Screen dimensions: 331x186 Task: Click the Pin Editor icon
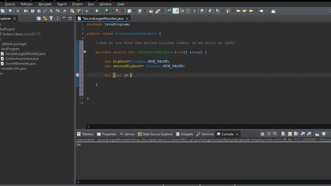(x=274, y=11)
